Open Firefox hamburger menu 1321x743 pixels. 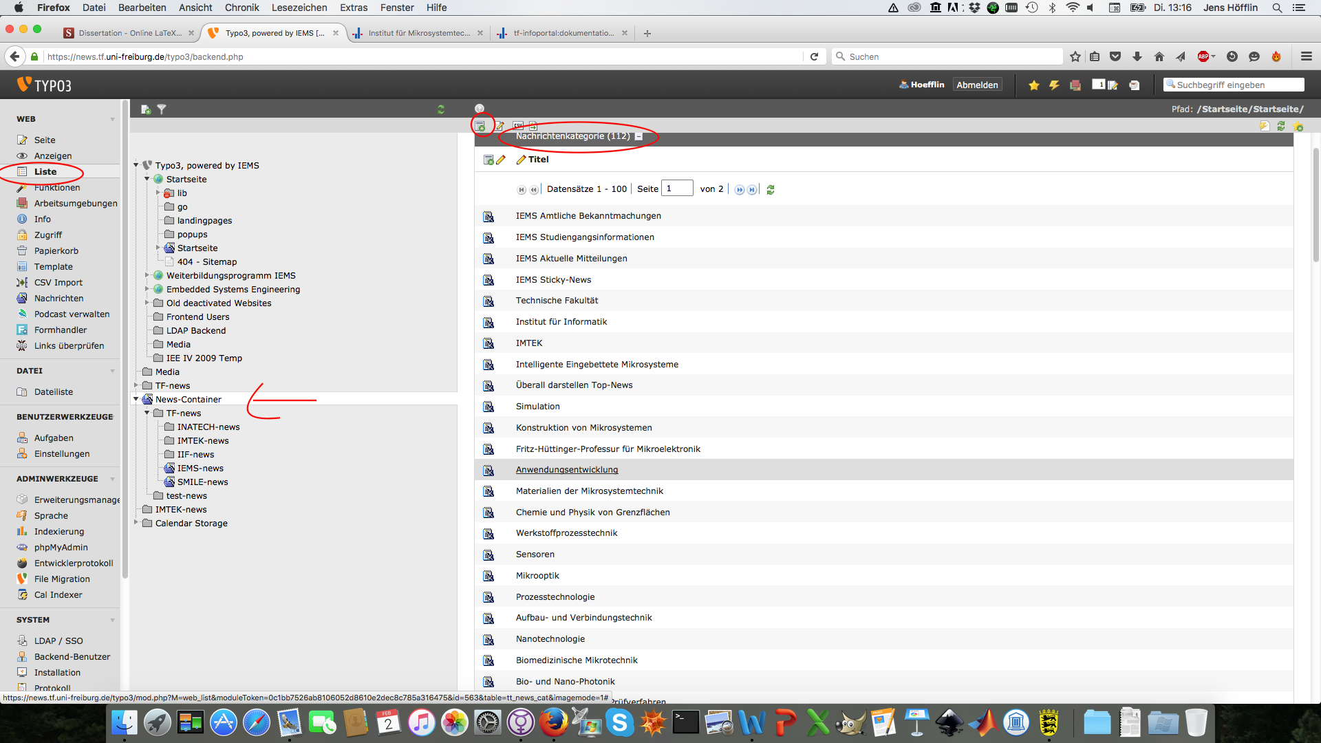[x=1307, y=57]
